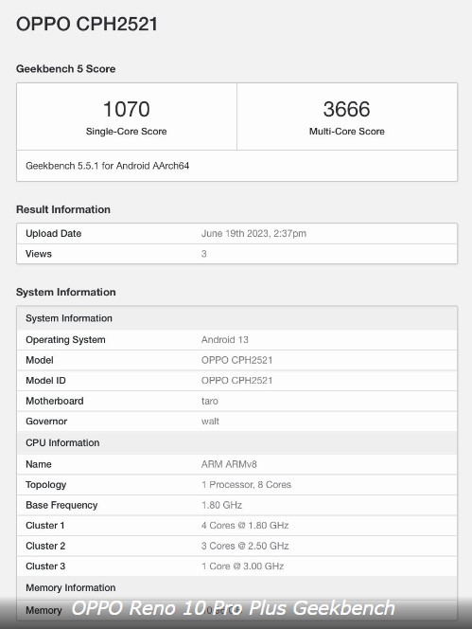This screenshot has height=629, width=472.
Task: Click the Memory row label
Action: (44, 611)
